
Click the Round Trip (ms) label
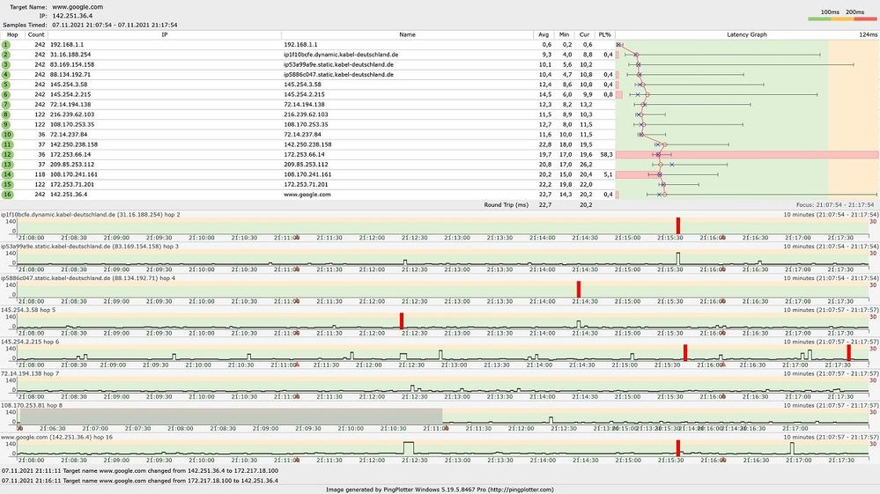tap(506, 205)
